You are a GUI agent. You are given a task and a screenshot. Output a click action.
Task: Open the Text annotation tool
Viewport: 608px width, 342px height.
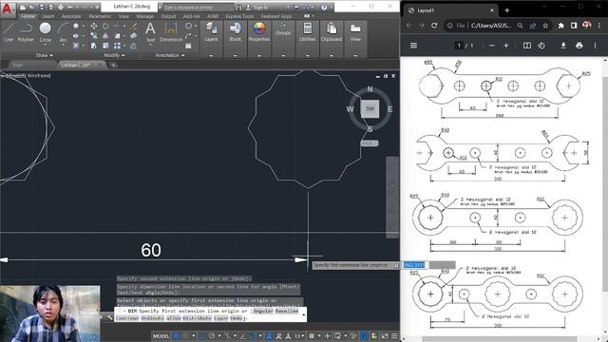pyautogui.click(x=150, y=31)
